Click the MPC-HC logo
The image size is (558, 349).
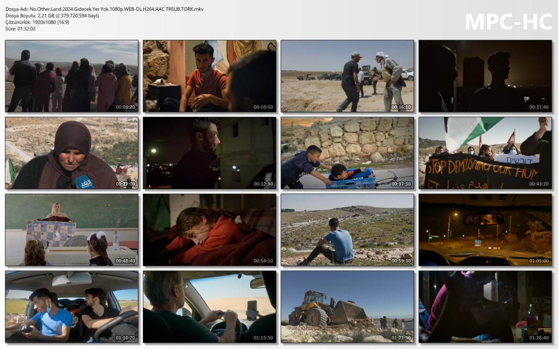(x=508, y=22)
